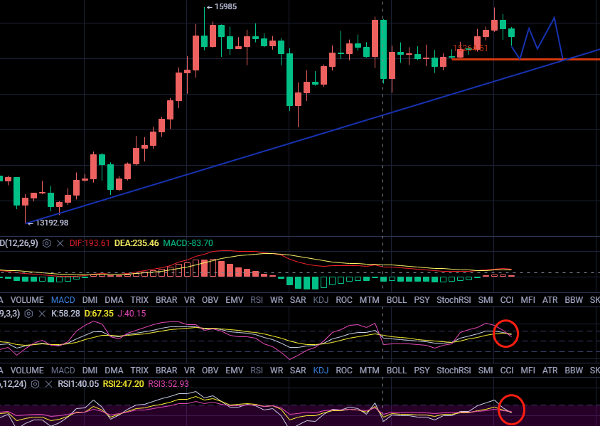Select VR in the row under MACD chart
Viewport: 600px width, 426px height.
coord(190,300)
